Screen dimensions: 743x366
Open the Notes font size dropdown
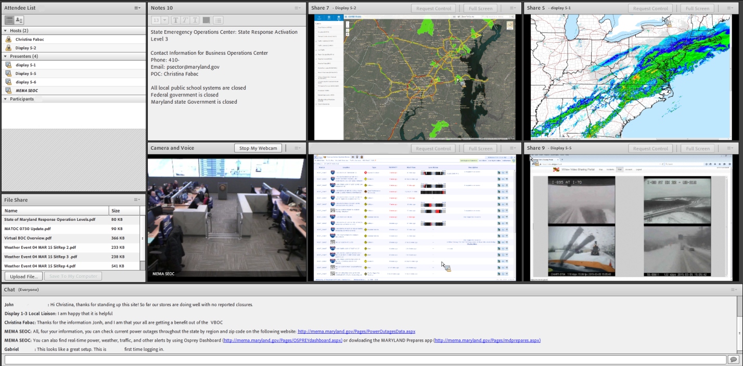(160, 20)
